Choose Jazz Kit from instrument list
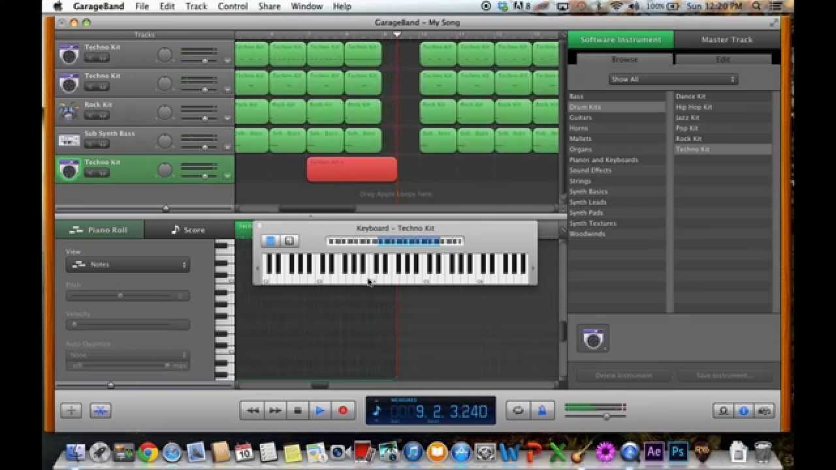Screen dimensions: 836x470 (723, 117)
